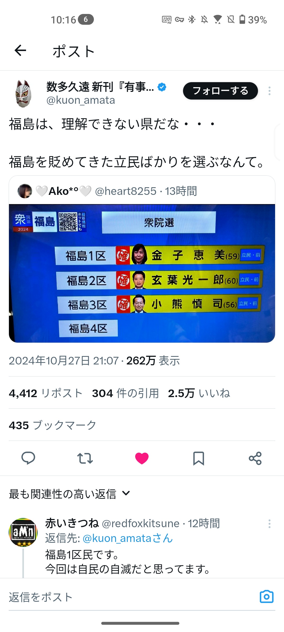The image size is (284, 632).
Task: Tap the repost arrows icon
Action: 85,458
